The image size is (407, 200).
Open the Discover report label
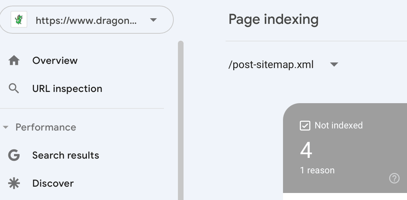(53, 184)
